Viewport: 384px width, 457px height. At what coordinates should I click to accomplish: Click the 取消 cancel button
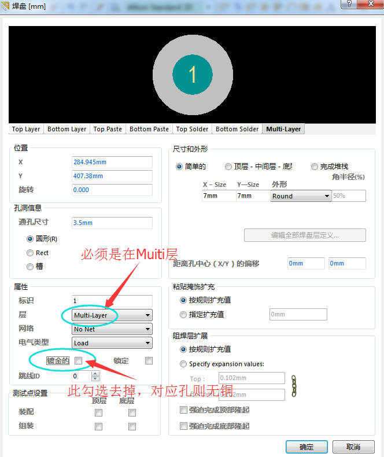(353, 447)
